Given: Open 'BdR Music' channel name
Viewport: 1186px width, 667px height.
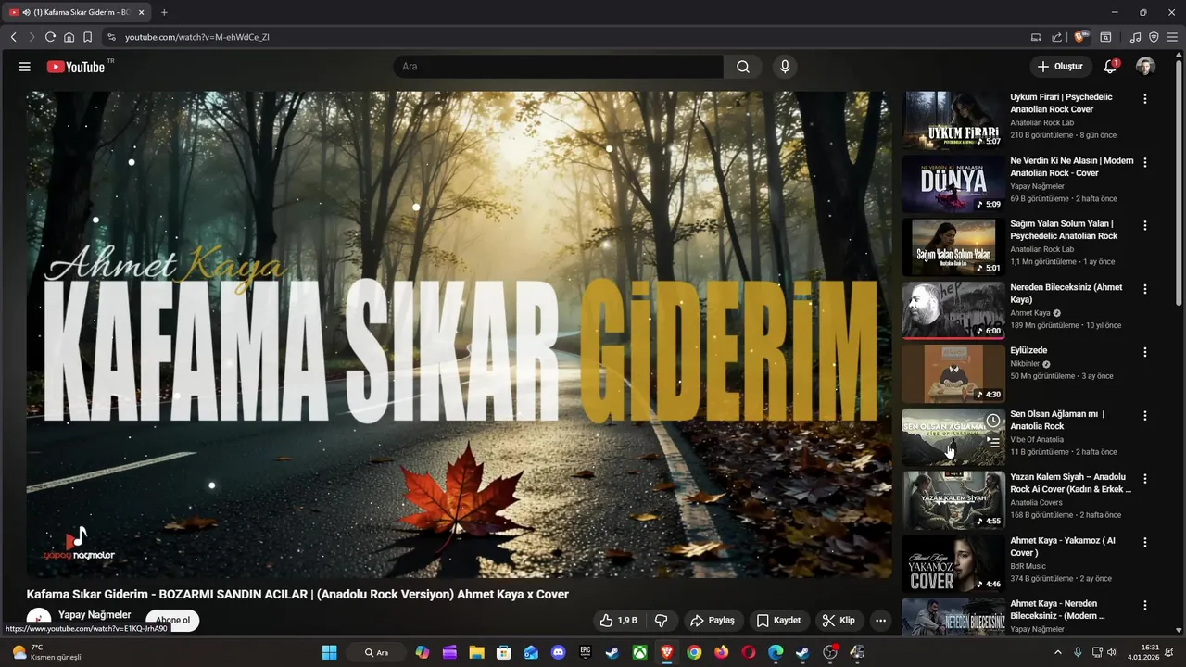Looking at the screenshot, I should point(1028,566).
